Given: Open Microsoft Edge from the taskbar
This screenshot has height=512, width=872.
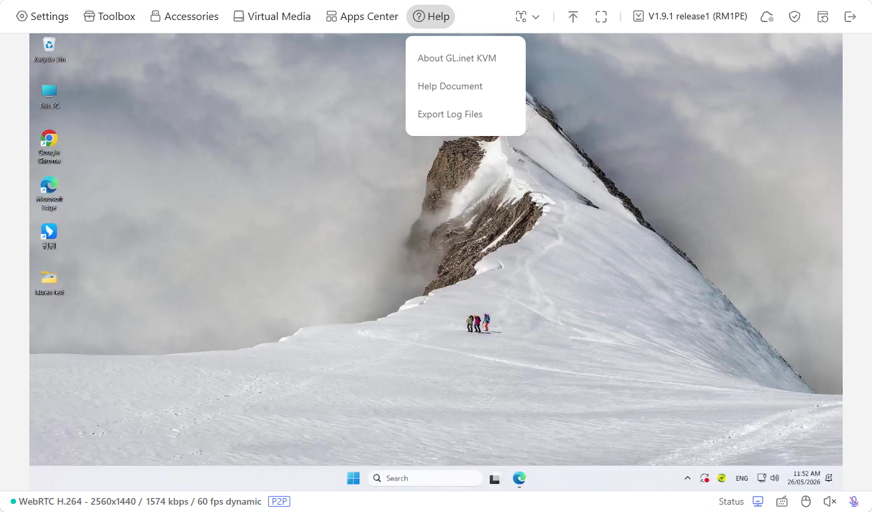Looking at the screenshot, I should coord(519,478).
